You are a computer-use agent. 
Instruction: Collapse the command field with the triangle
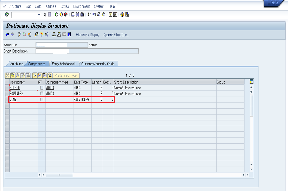pyautogui.click(x=44, y=15)
